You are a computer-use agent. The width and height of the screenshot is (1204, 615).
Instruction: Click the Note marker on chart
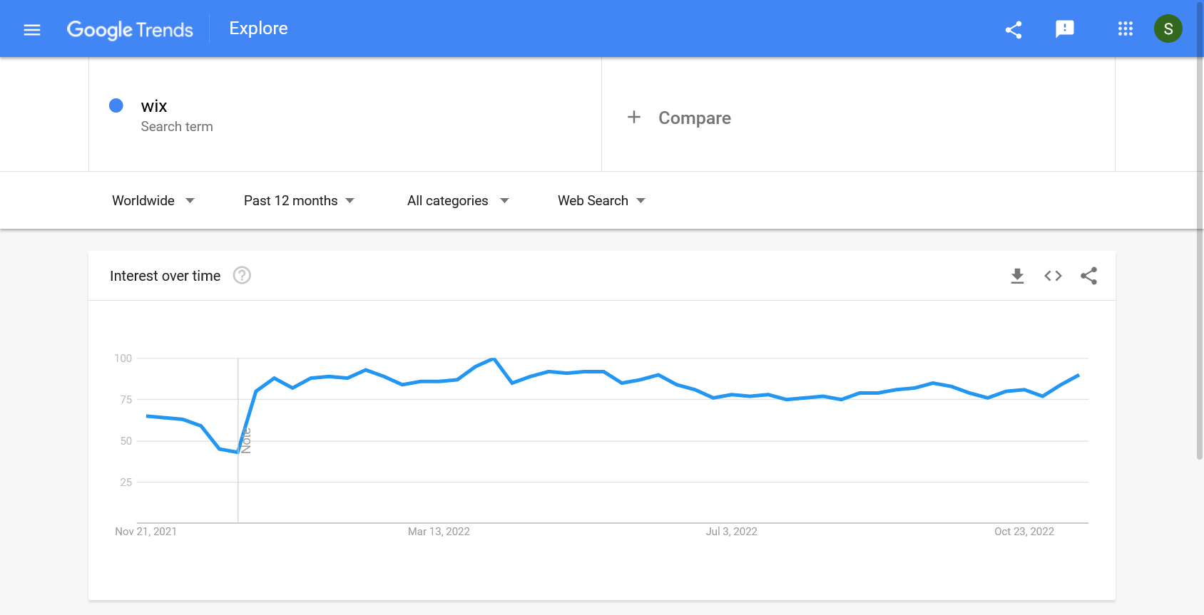(x=246, y=440)
